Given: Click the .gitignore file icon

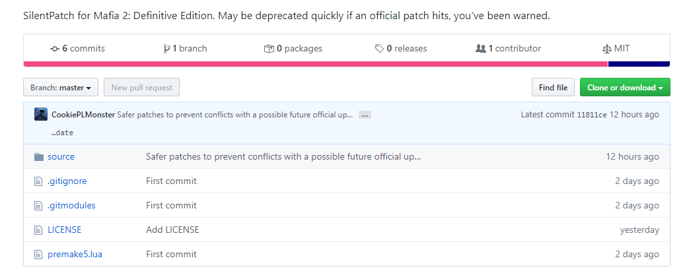Looking at the screenshot, I should click(38, 181).
